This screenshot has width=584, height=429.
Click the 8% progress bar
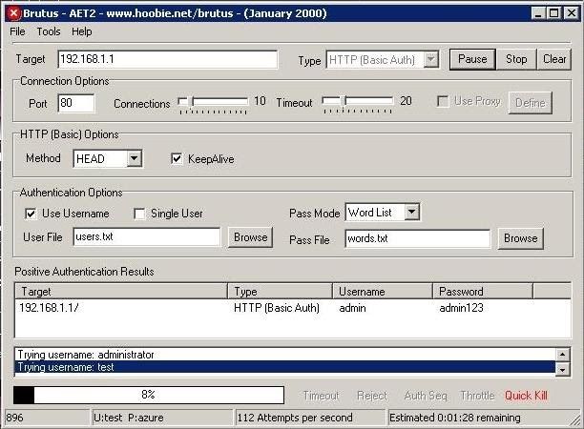149,395
